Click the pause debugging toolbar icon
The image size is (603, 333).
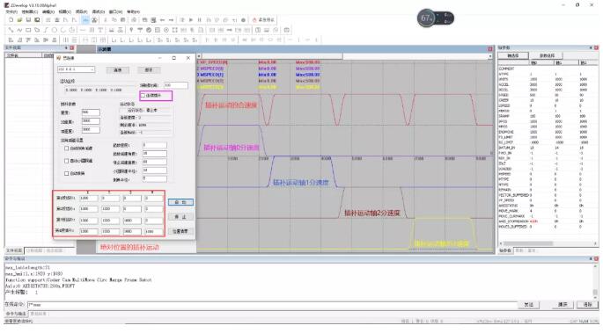(x=199, y=20)
